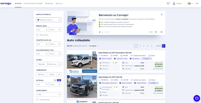Go to next banner slide arrow
The height and width of the screenshot is (103, 201).
point(161,32)
